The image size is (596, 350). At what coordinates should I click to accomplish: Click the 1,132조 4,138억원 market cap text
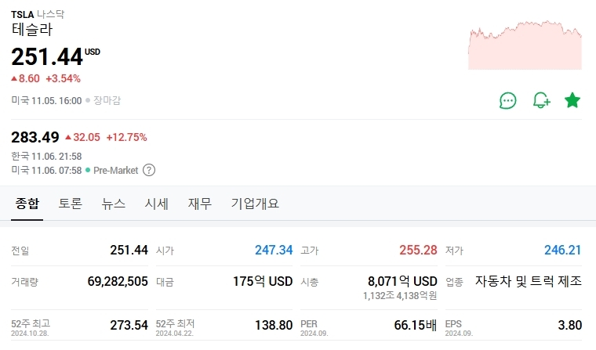coord(400,296)
